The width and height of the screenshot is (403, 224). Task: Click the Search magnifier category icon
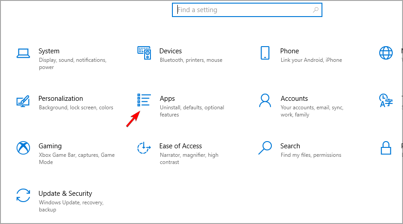coord(265,148)
